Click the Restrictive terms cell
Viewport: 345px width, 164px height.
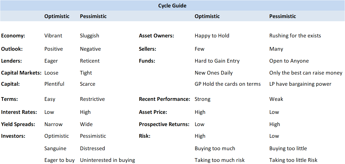tap(92, 99)
